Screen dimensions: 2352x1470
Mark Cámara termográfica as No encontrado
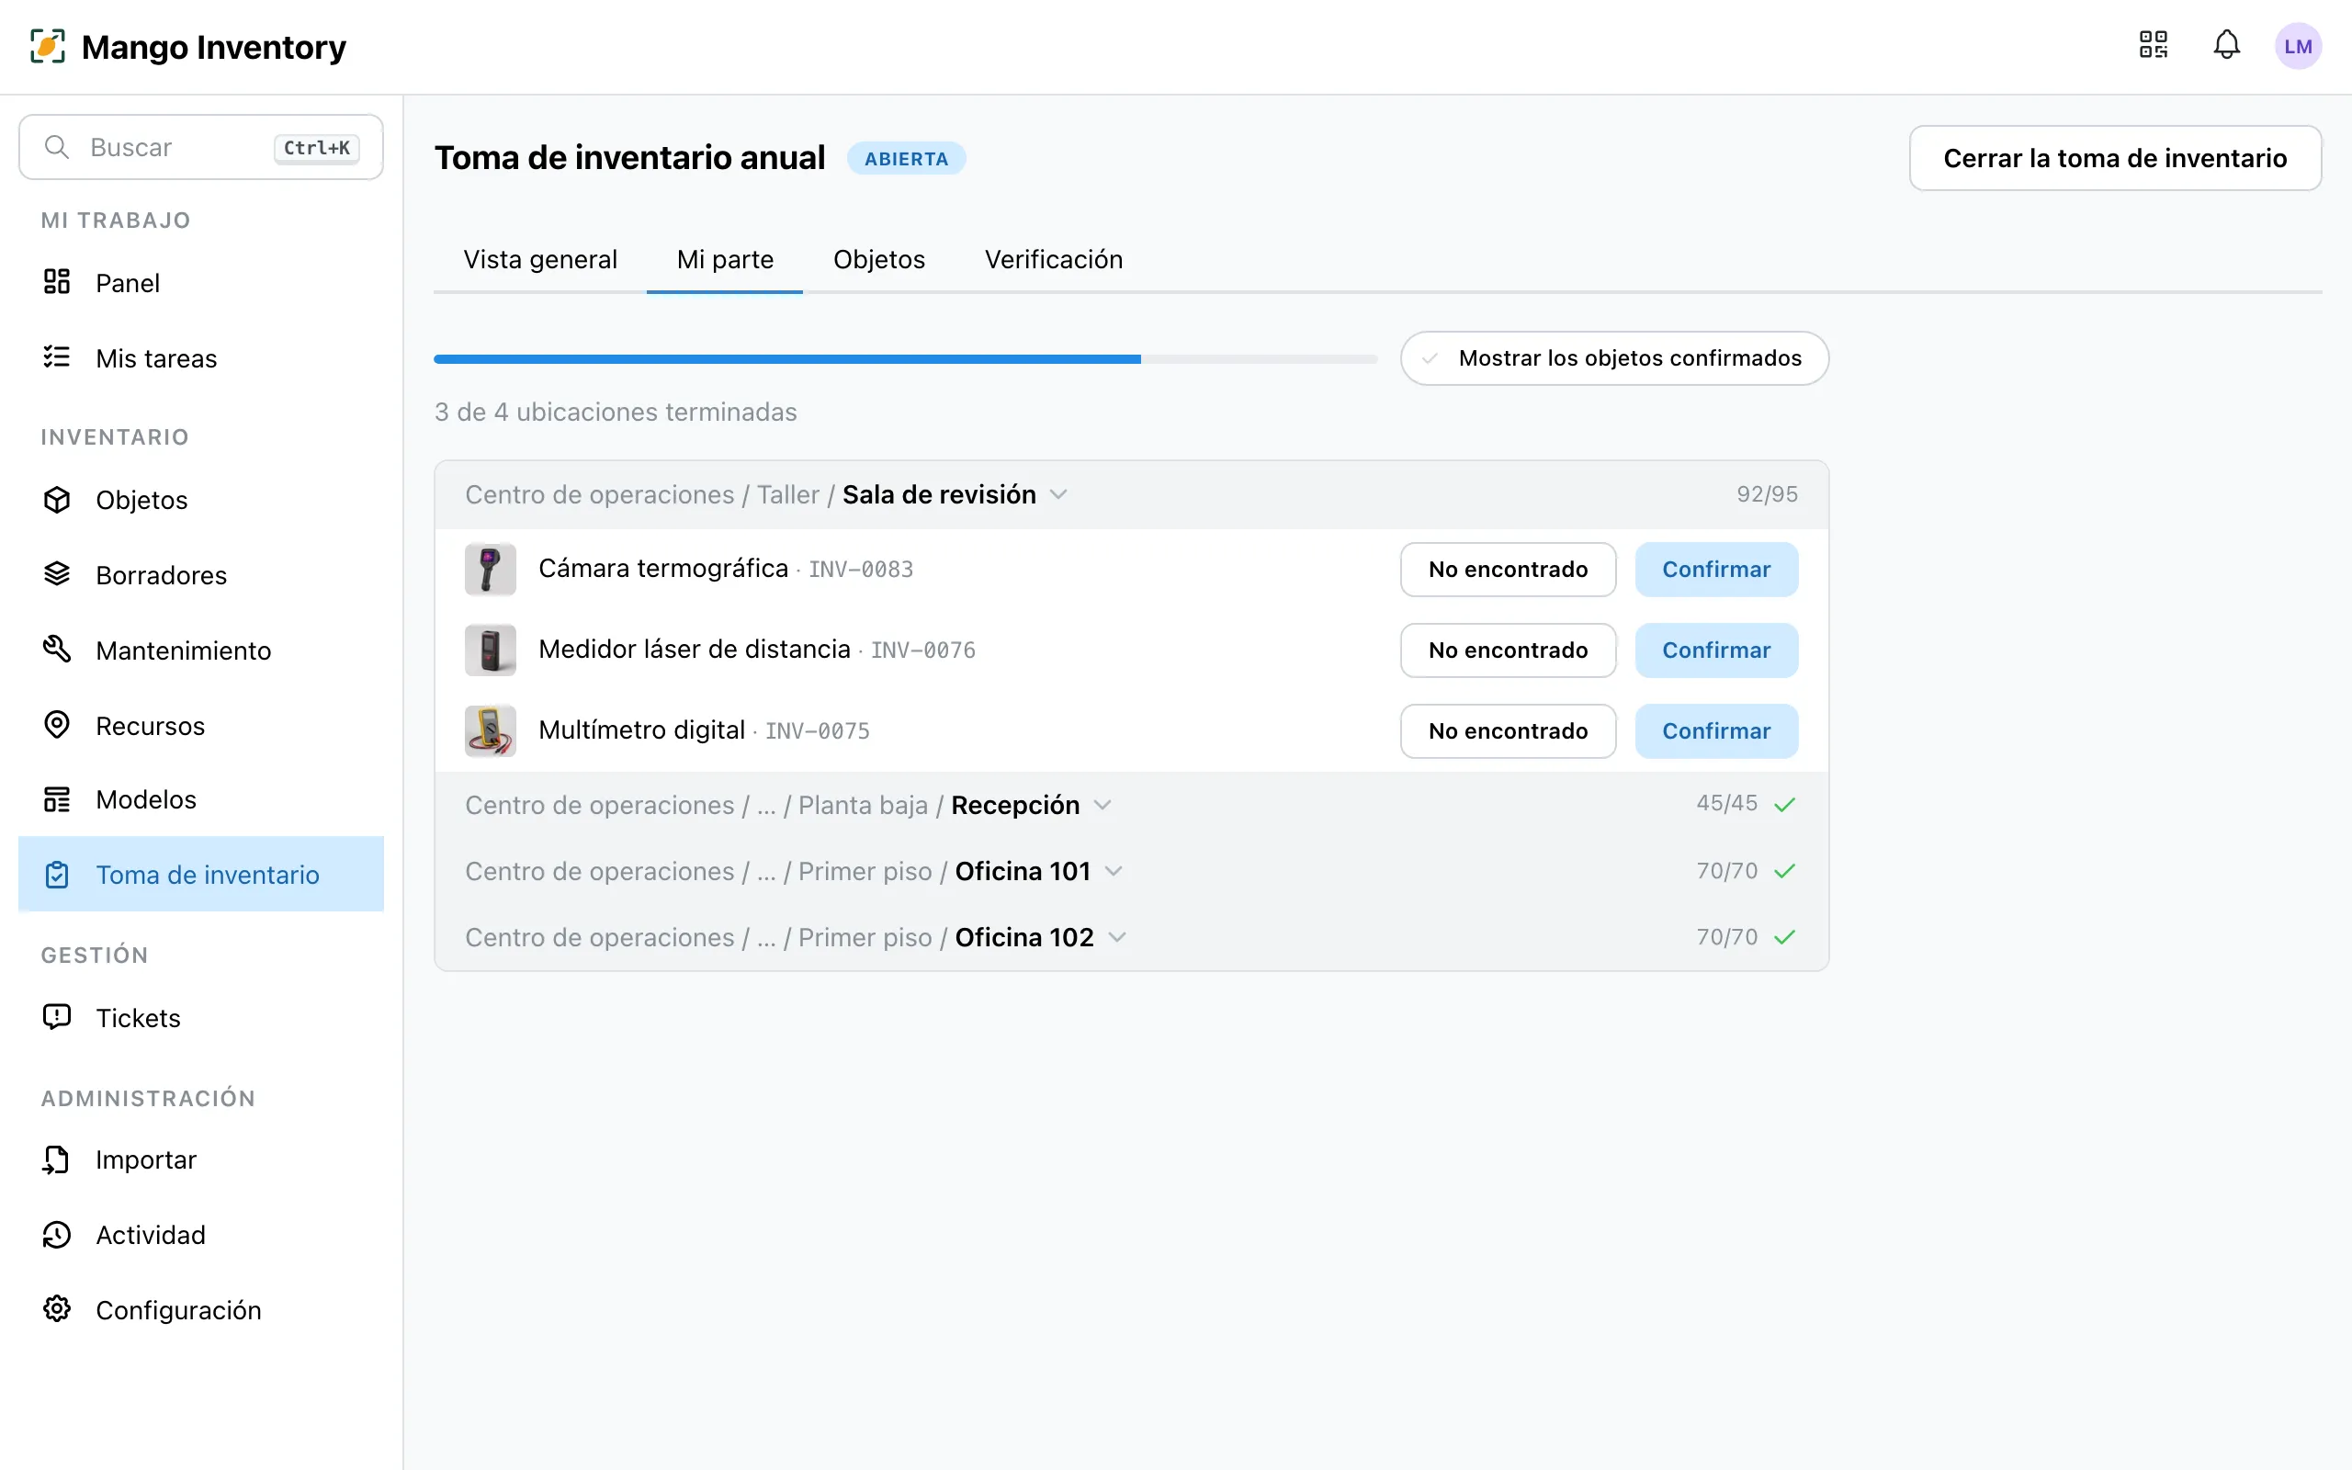1509,570
